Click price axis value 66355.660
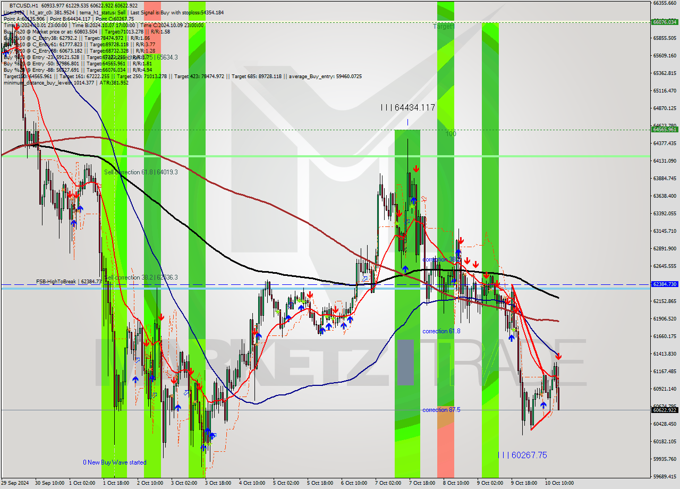Viewport: 680px width, 489px height. [665, 3]
